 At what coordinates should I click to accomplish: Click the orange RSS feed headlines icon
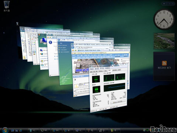[164, 63]
